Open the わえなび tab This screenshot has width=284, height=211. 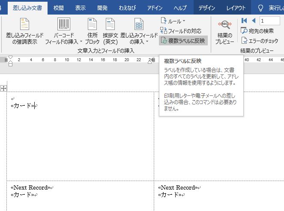pos(127,8)
